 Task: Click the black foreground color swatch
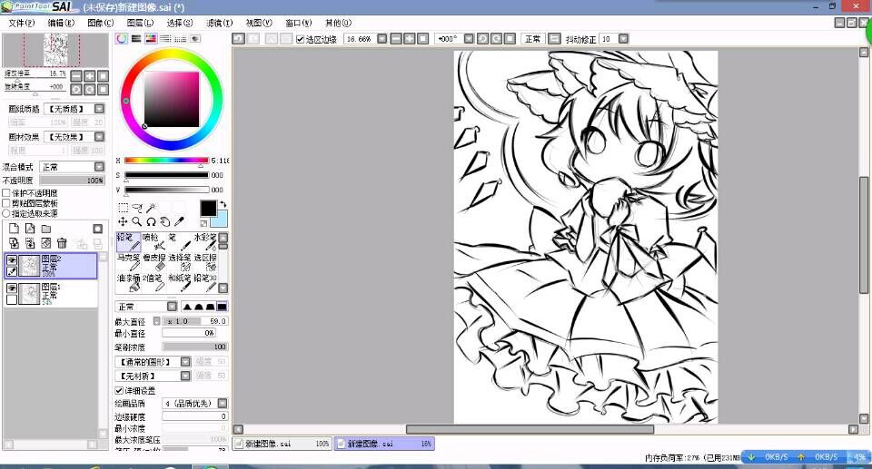click(x=208, y=209)
